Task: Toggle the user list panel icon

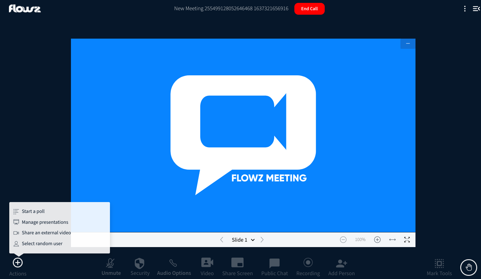Action: (476, 9)
